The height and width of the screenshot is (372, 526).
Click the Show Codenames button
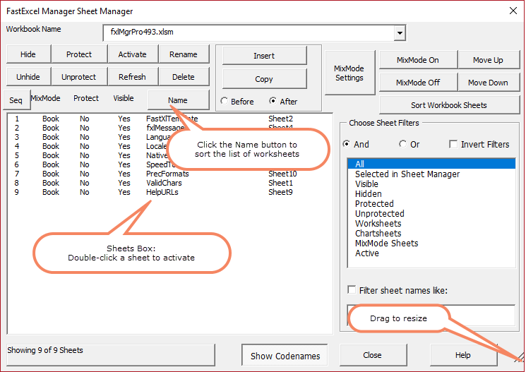coord(285,356)
